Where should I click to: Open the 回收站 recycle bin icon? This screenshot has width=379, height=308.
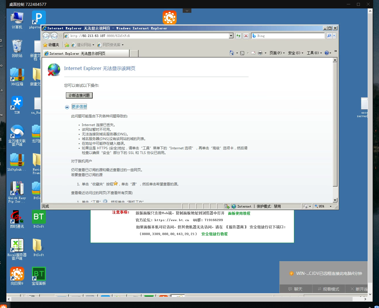[17, 48]
